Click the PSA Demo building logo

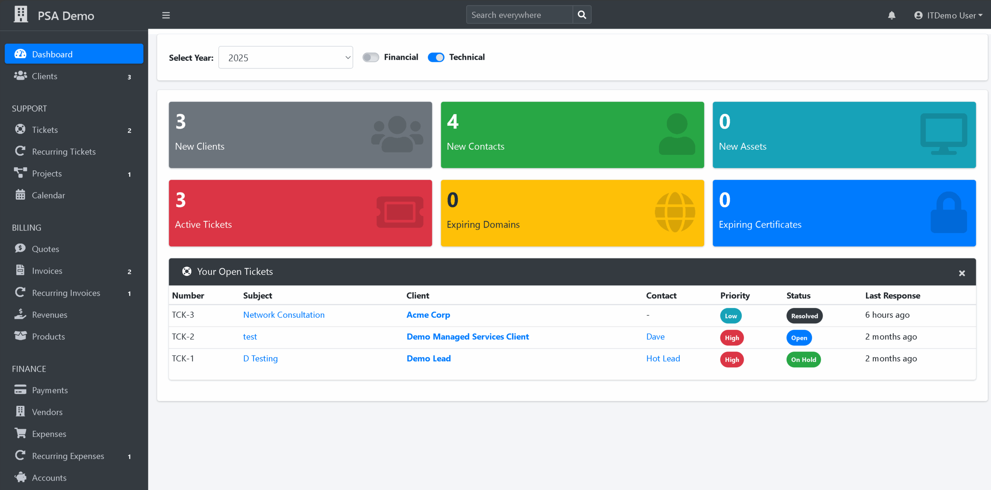click(x=21, y=15)
